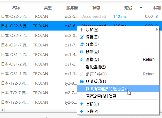Select 连接(C) in the context menu
Viewport: 162px width, 118px height.
click(118, 59)
